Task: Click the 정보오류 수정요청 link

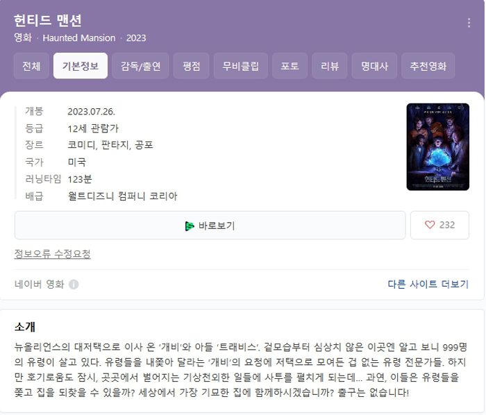Action: (53, 254)
